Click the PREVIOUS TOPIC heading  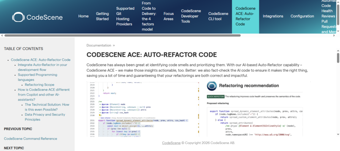point(18,129)
